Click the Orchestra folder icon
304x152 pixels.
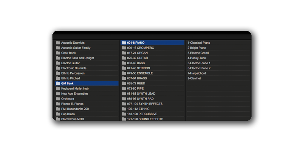point(58,98)
